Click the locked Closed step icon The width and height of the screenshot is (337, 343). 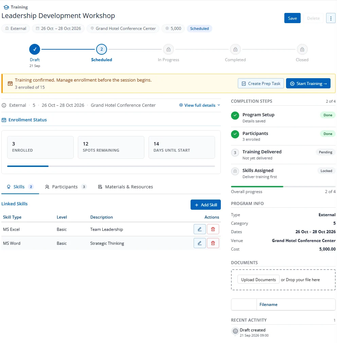[302, 49]
